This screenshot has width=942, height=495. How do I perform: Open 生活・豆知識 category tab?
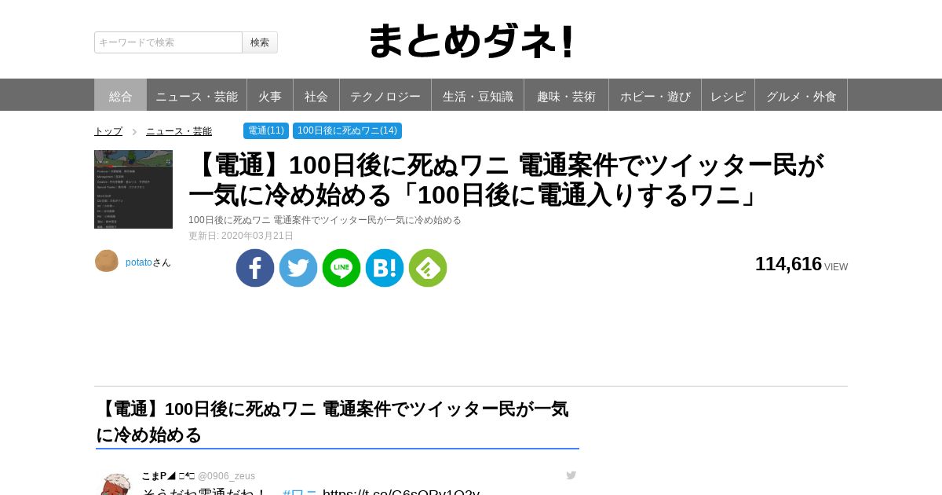(478, 95)
